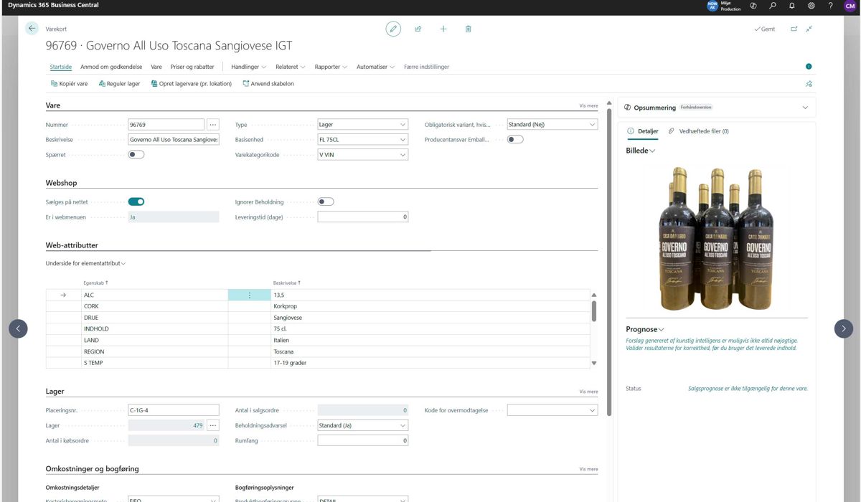This screenshot has width=861, height=502.
Task: Open Nummer field ellipsis button
Action: [x=212, y=125]
